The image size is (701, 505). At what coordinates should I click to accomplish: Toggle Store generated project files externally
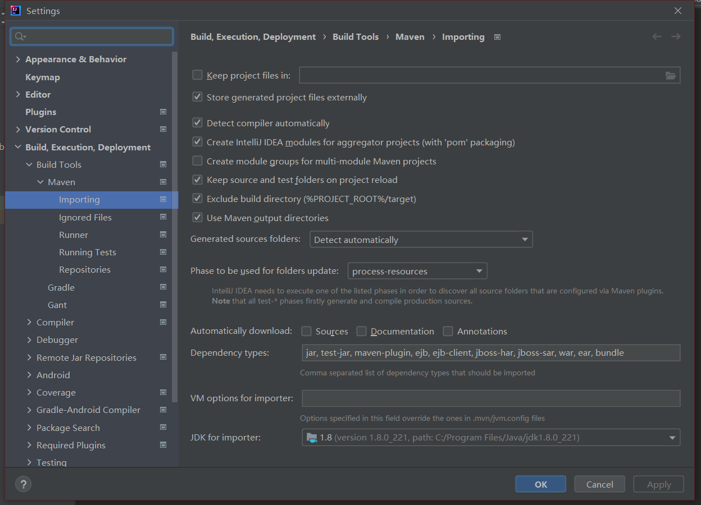pos(197,97)
